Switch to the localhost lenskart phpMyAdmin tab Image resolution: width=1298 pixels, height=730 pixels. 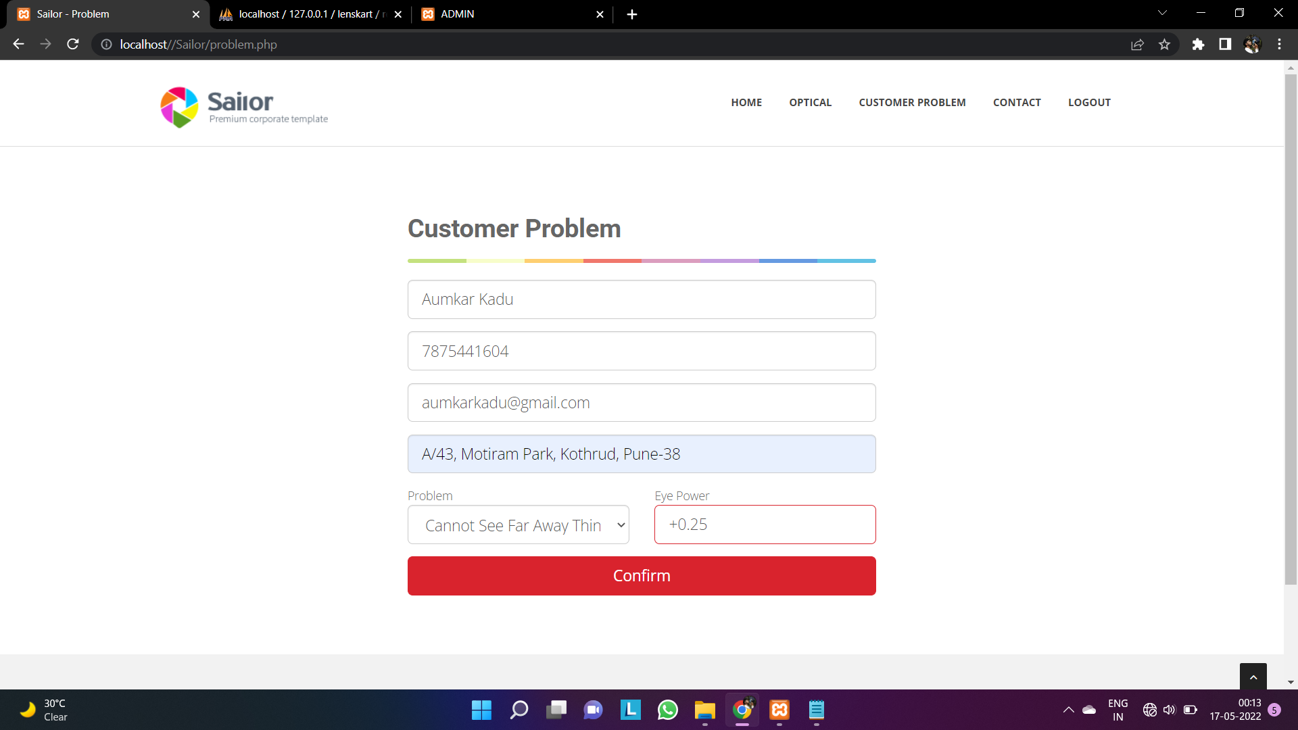311,14
